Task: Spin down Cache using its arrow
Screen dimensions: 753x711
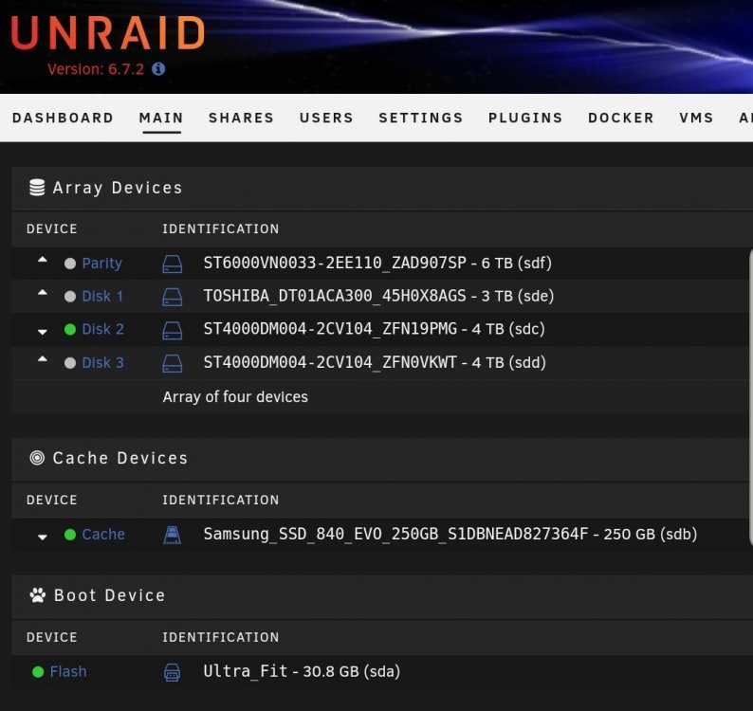Action: pyautogui.click(x=43, y=538)
